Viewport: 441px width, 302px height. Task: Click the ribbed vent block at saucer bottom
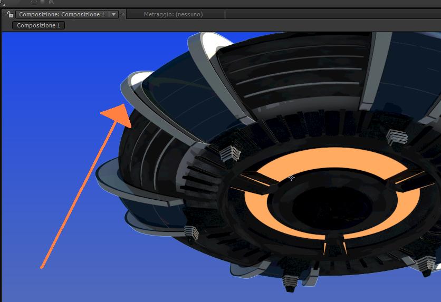tap(290, 282)
